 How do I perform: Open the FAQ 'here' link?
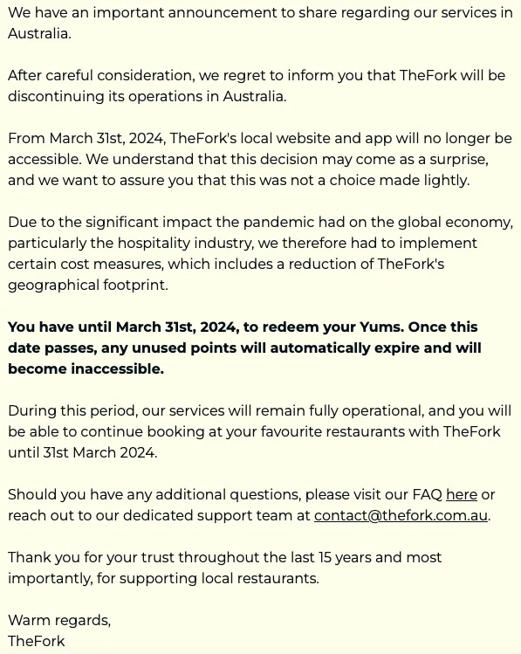(x=462, y=494)
